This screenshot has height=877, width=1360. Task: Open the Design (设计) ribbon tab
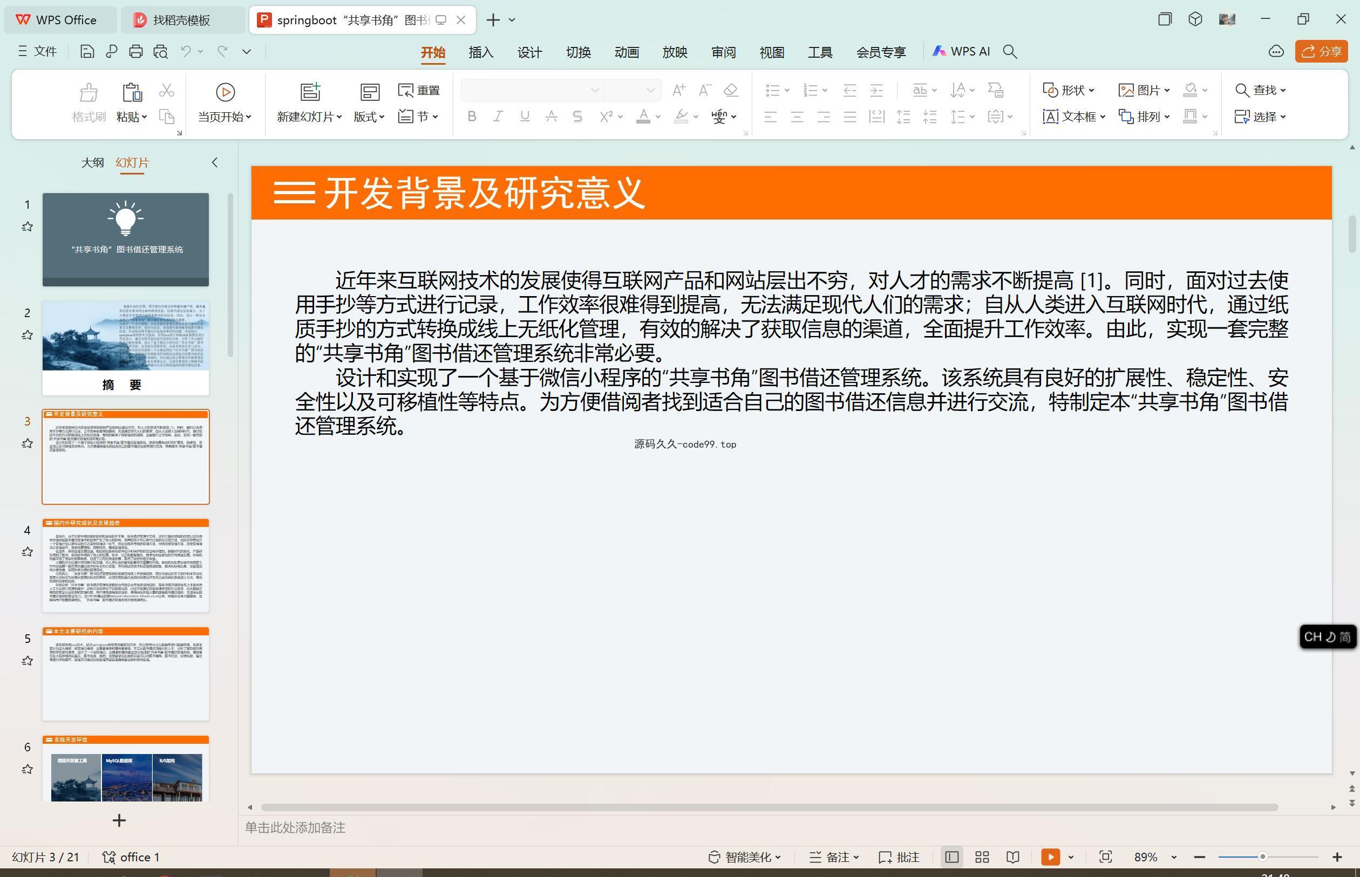(529, 52)
